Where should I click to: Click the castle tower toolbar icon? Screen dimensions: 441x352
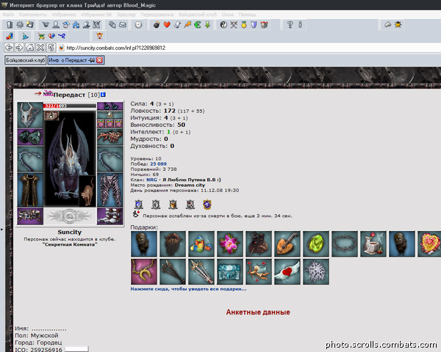[264, 25]
